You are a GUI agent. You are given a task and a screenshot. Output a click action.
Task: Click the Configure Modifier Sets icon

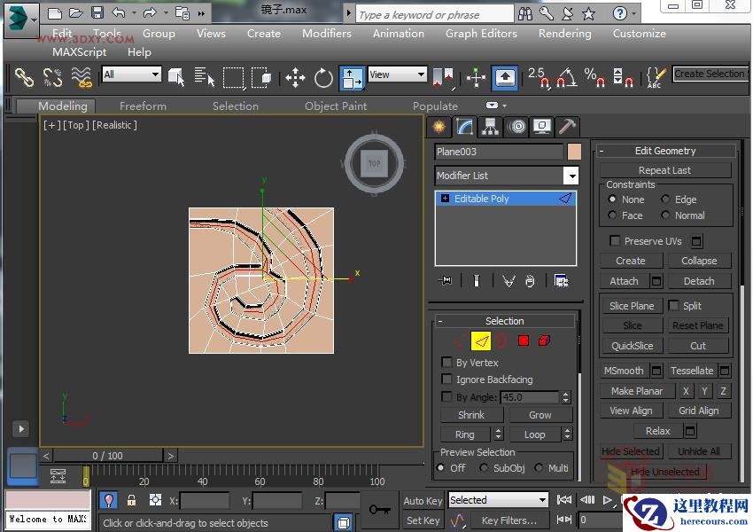click(x=562, y=280)
